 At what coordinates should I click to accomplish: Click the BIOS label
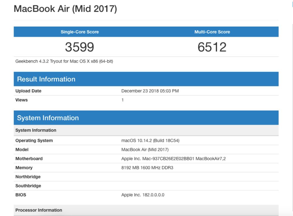click(x=21, y=195)
